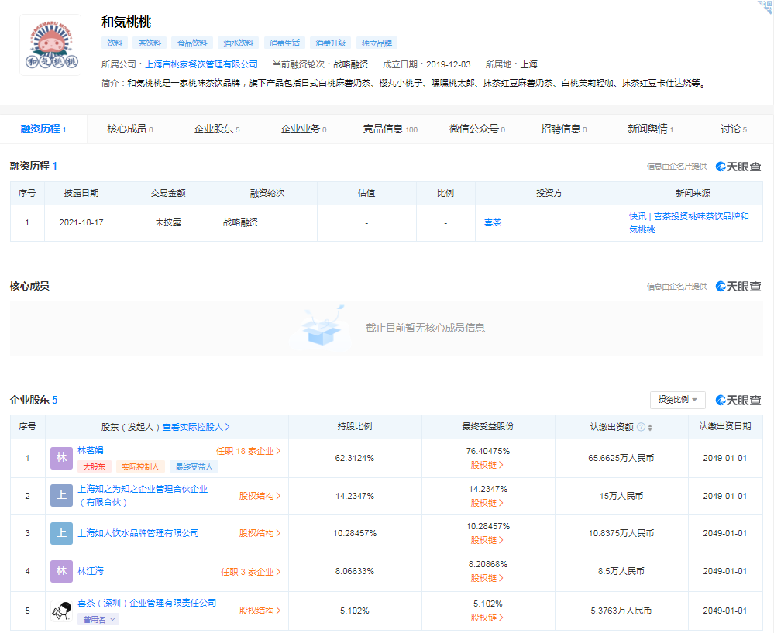Click the 饮料 tag

coord(115,43)
